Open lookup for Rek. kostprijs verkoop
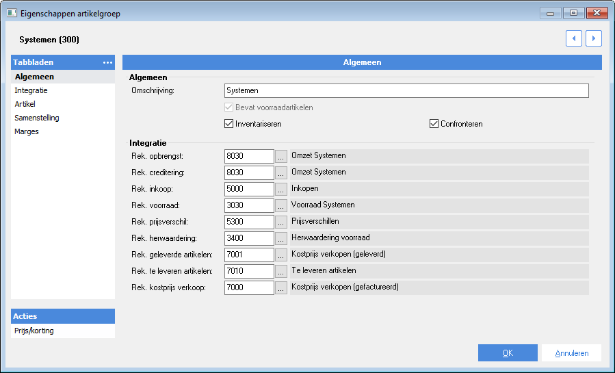The image size is (615, 373). click(281, 287)
